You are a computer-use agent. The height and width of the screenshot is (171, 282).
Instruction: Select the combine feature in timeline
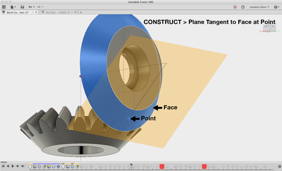223,167
